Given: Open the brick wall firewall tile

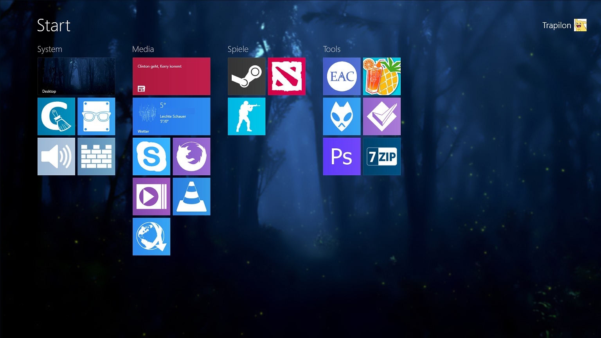Looking at the screenshot, I should pos(96,156).
